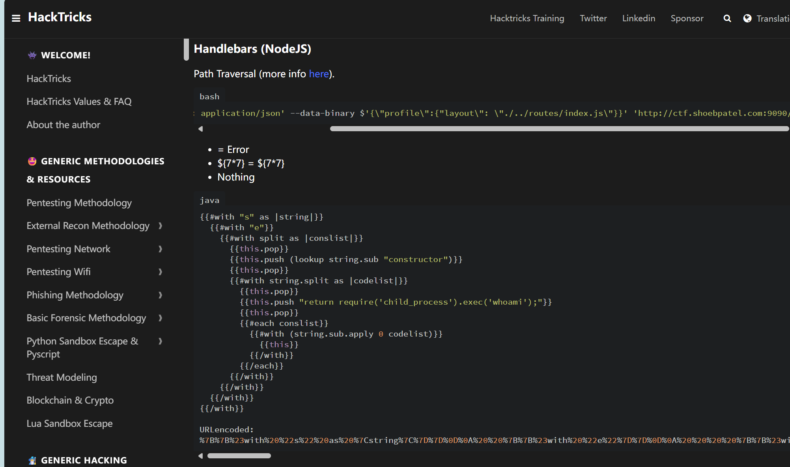Open the hamburger sidebar menu
This screenshot has height=467, width=790.
pos(16,18)
